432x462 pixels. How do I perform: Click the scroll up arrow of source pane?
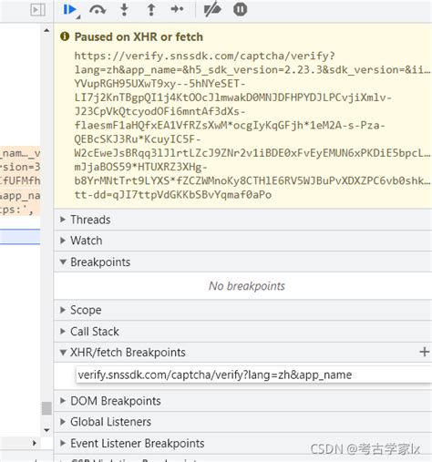tap(46, 30)
